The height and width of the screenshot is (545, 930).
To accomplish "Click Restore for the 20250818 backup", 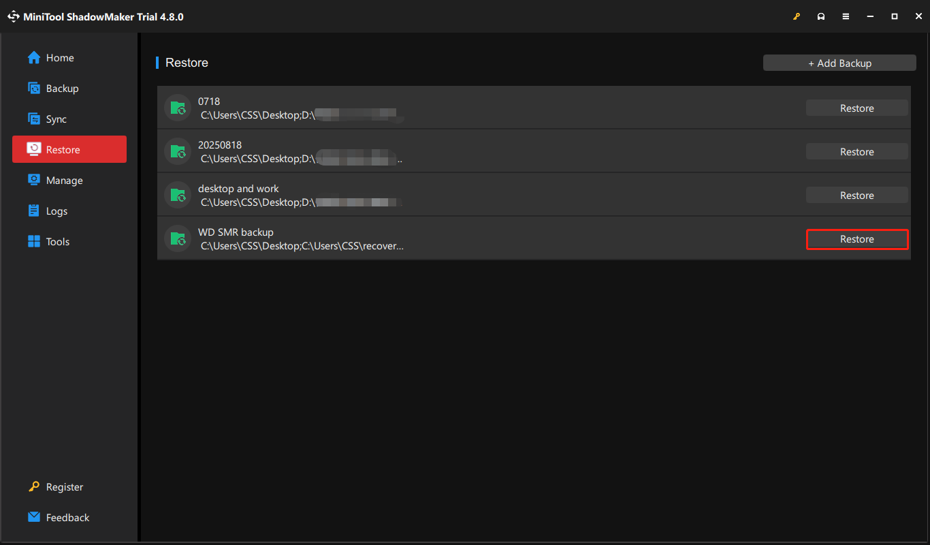I will [857, 151].
